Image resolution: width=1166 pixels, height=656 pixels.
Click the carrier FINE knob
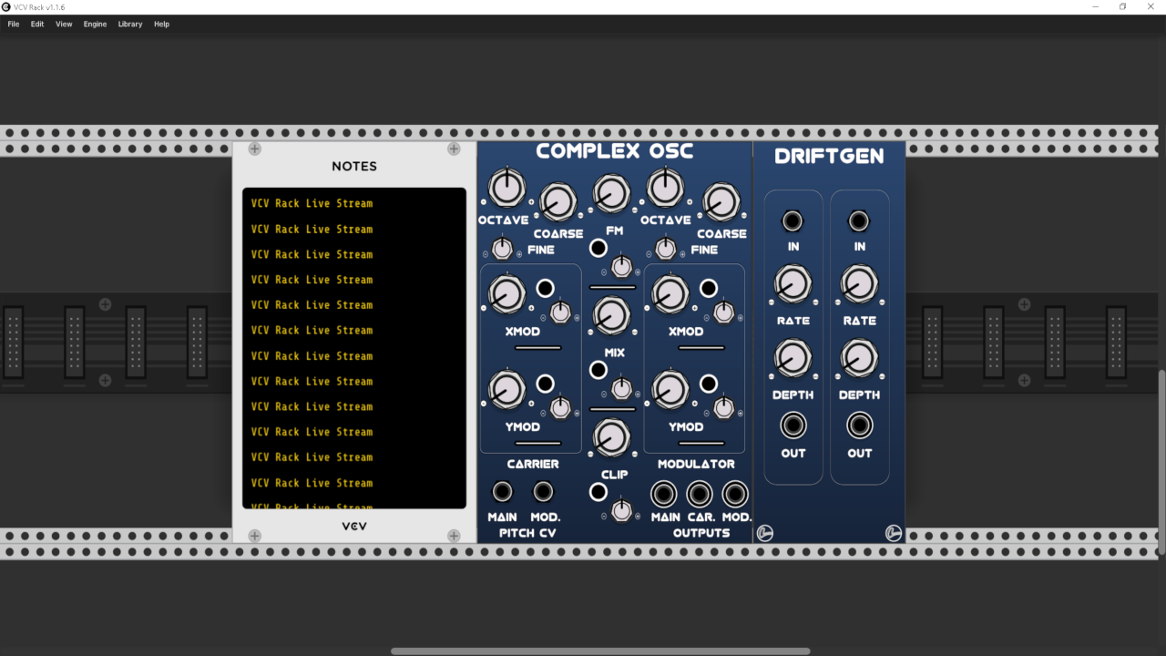pyautogui.click(x=502, y=247)
